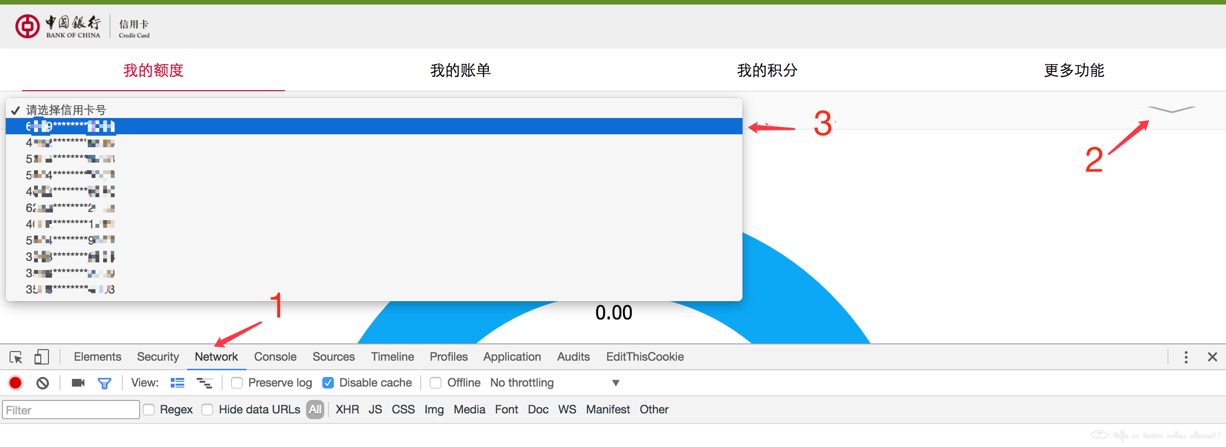Click the 0.00 credit amount value

[614, 313]
